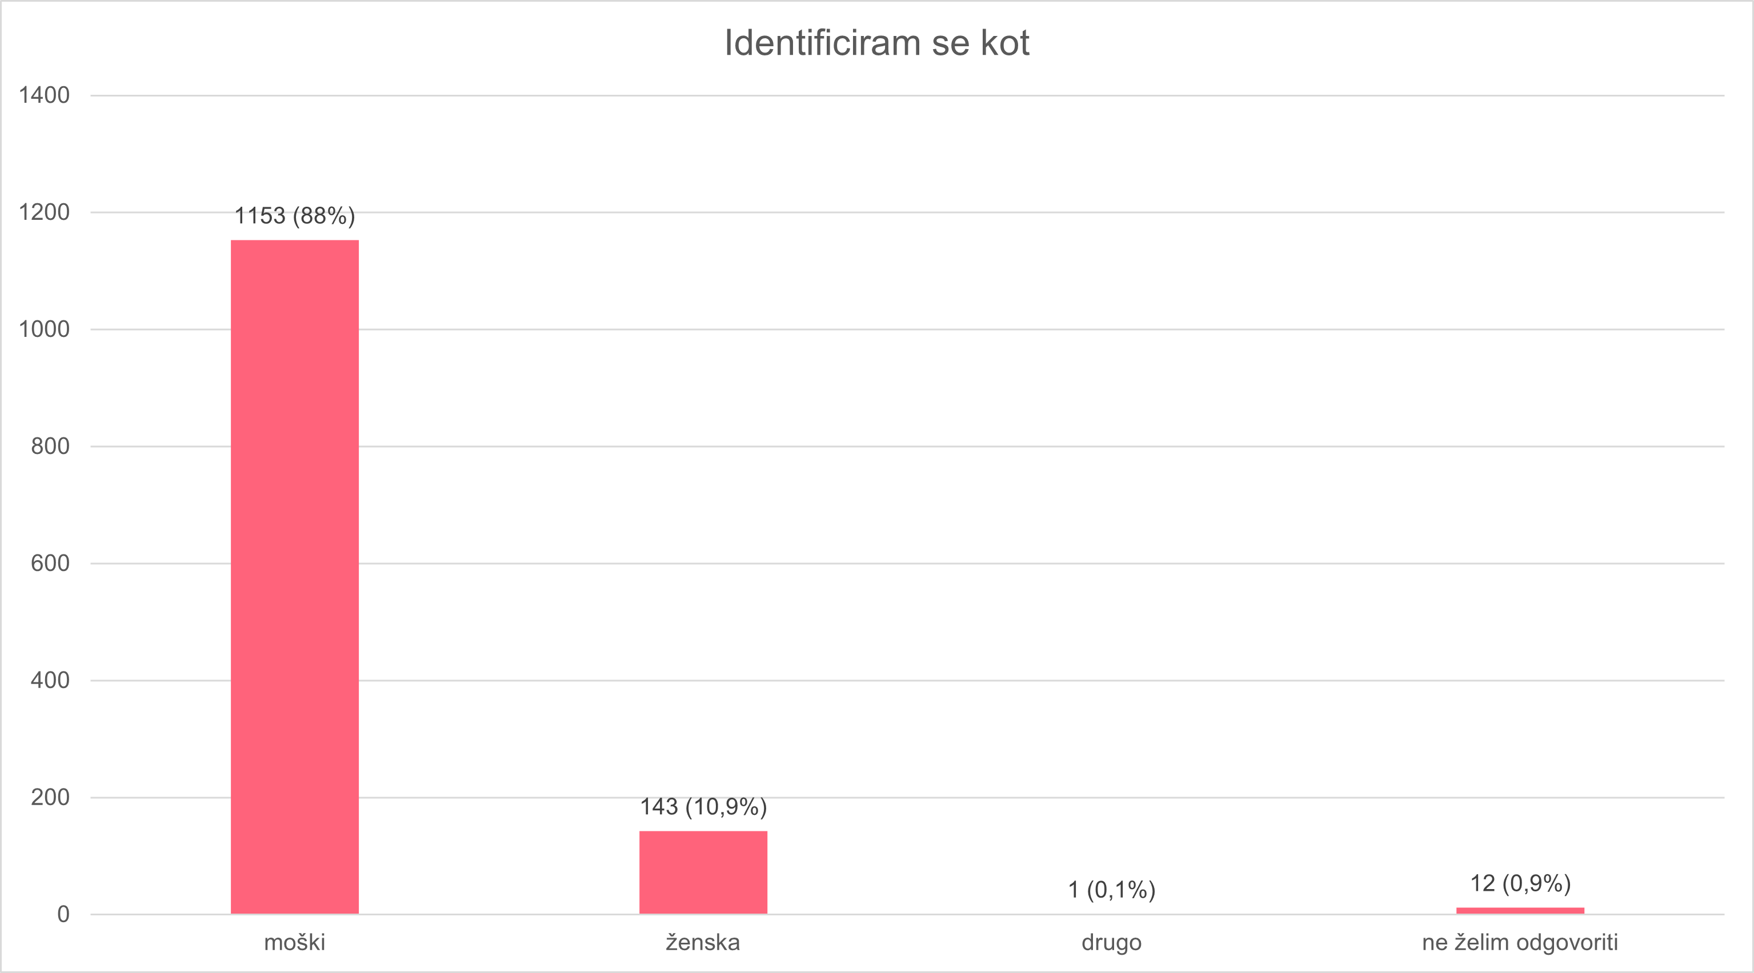The width and height of the screenshot is (1754, 973).
Task: Click the "moški" category axis label
Action: [x=294, y=942]
